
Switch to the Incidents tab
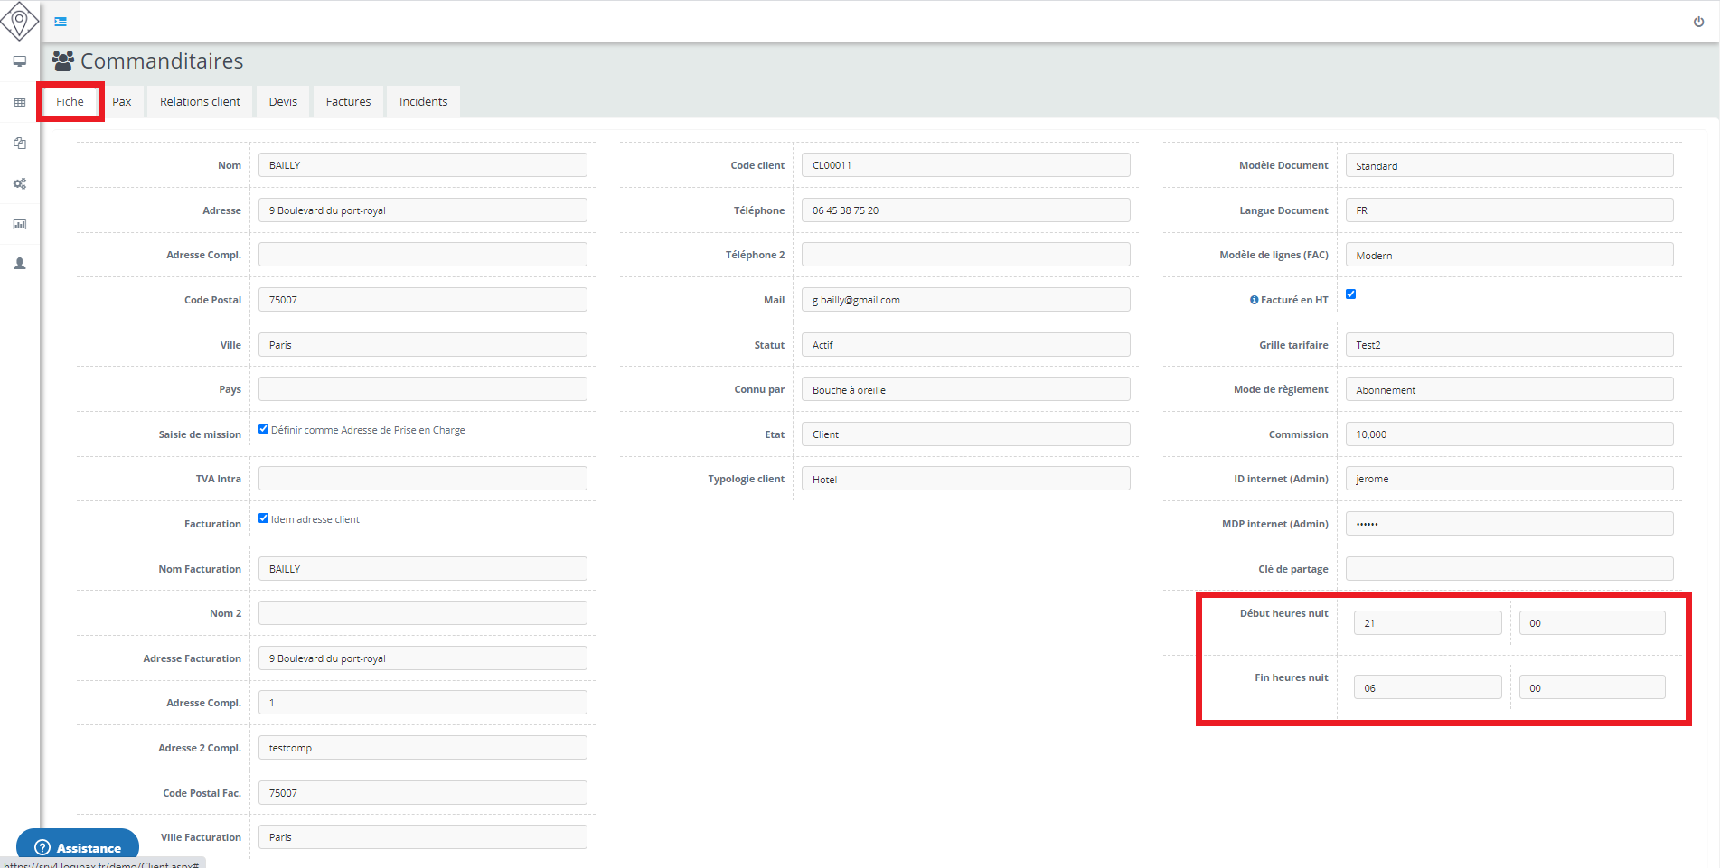point(423,102)
